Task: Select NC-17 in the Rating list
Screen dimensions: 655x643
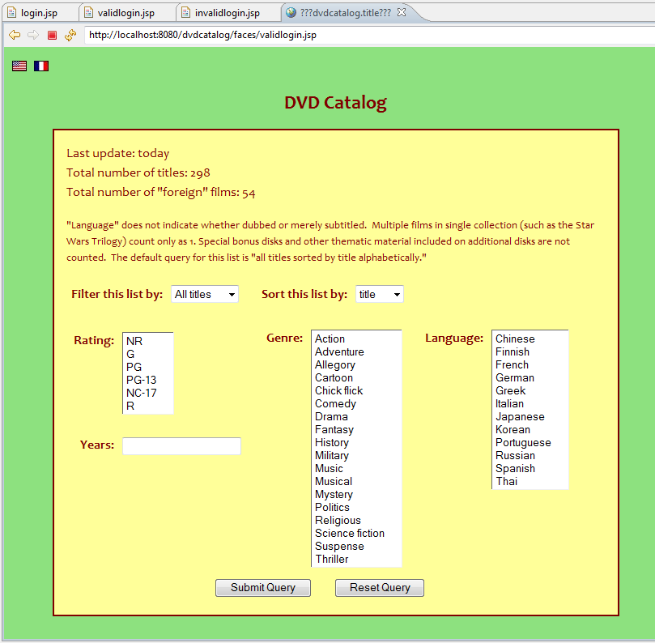Action: [x=148, y=393]
